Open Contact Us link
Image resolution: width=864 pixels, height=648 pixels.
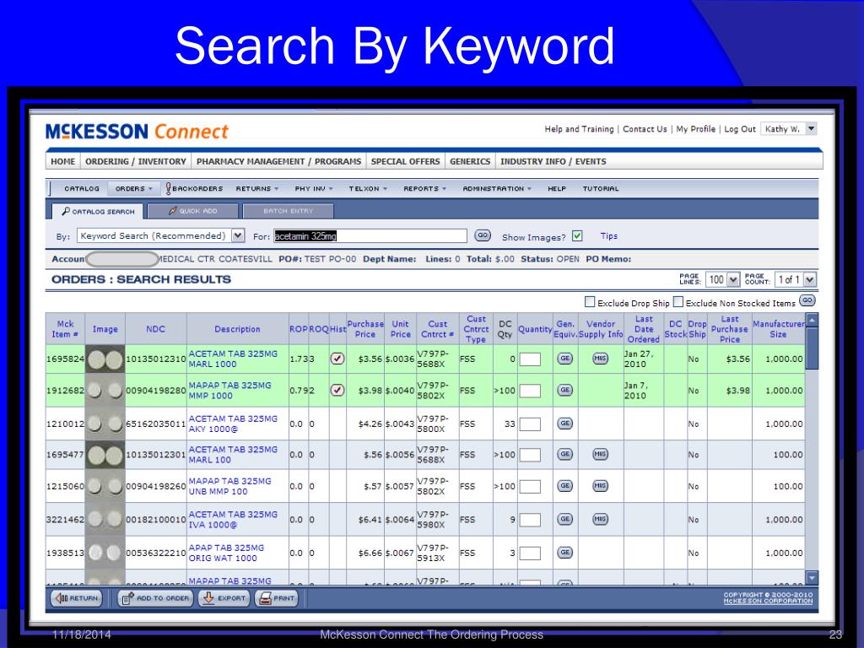(645, 129)
